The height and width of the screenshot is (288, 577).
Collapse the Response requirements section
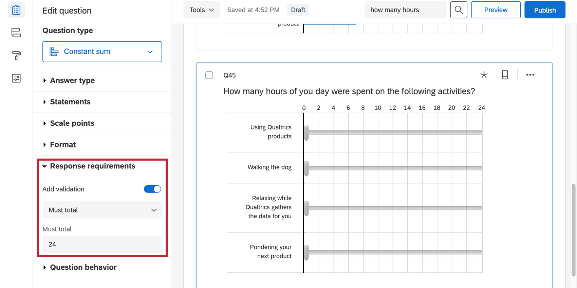point(92,166)
